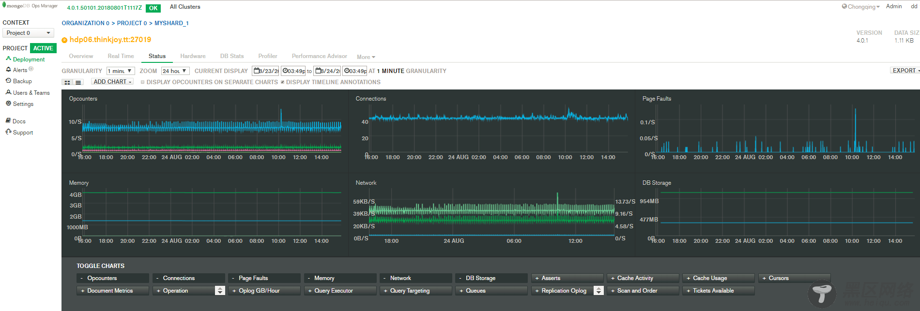Open Deployment in the sidebar
Screen dimensions: 920x311
click(x=29, y=59)
